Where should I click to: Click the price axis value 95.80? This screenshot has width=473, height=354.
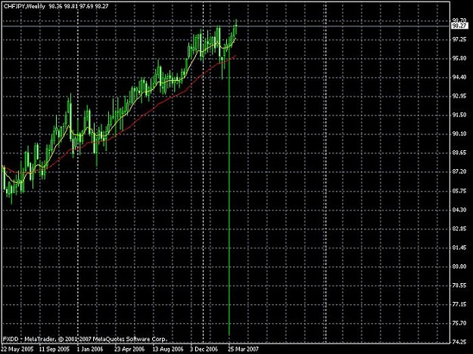click(x=459, y=58)
